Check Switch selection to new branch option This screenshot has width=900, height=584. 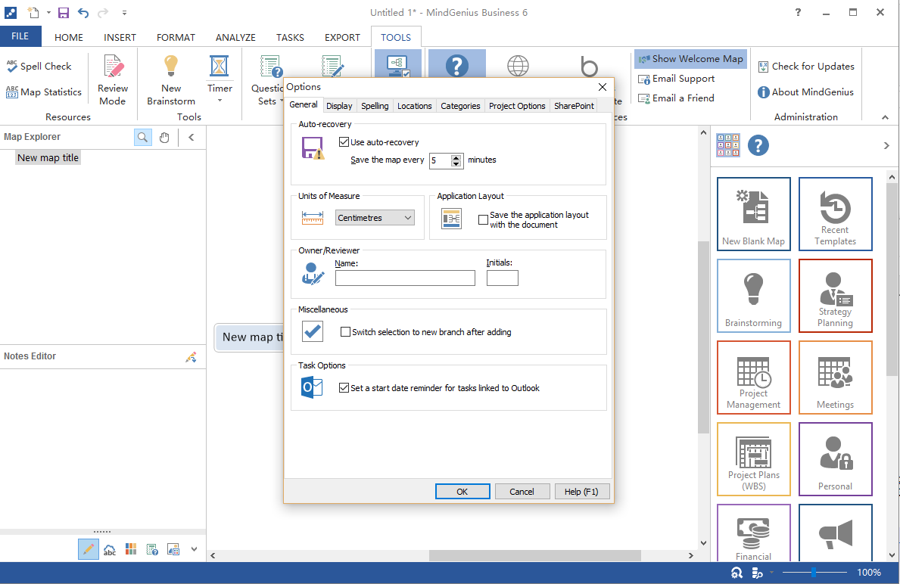click(x=346, y=332)
